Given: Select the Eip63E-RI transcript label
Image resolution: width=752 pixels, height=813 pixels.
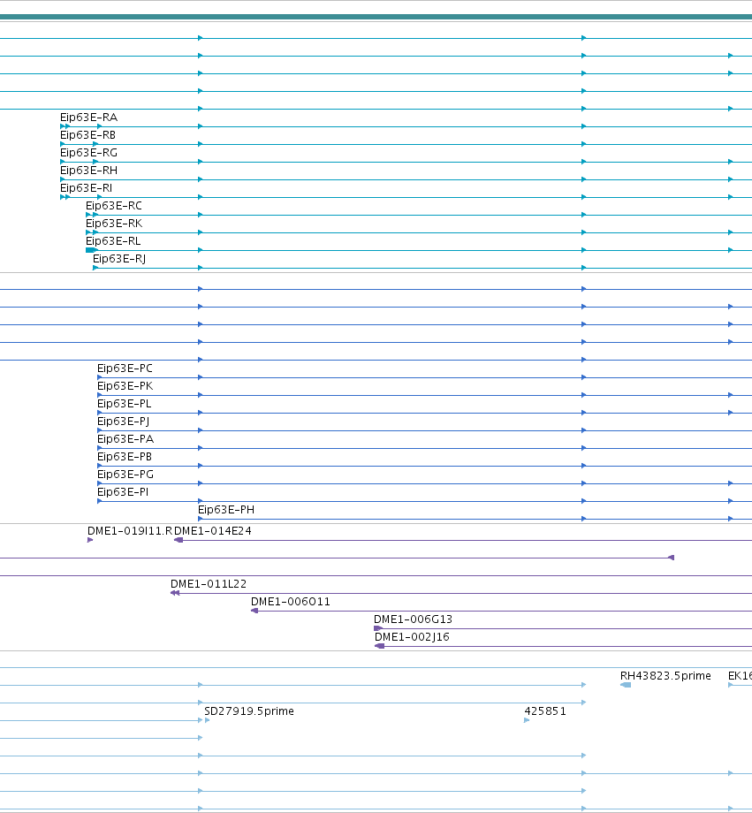Looking at the screenshot, I should coord(86,188).
